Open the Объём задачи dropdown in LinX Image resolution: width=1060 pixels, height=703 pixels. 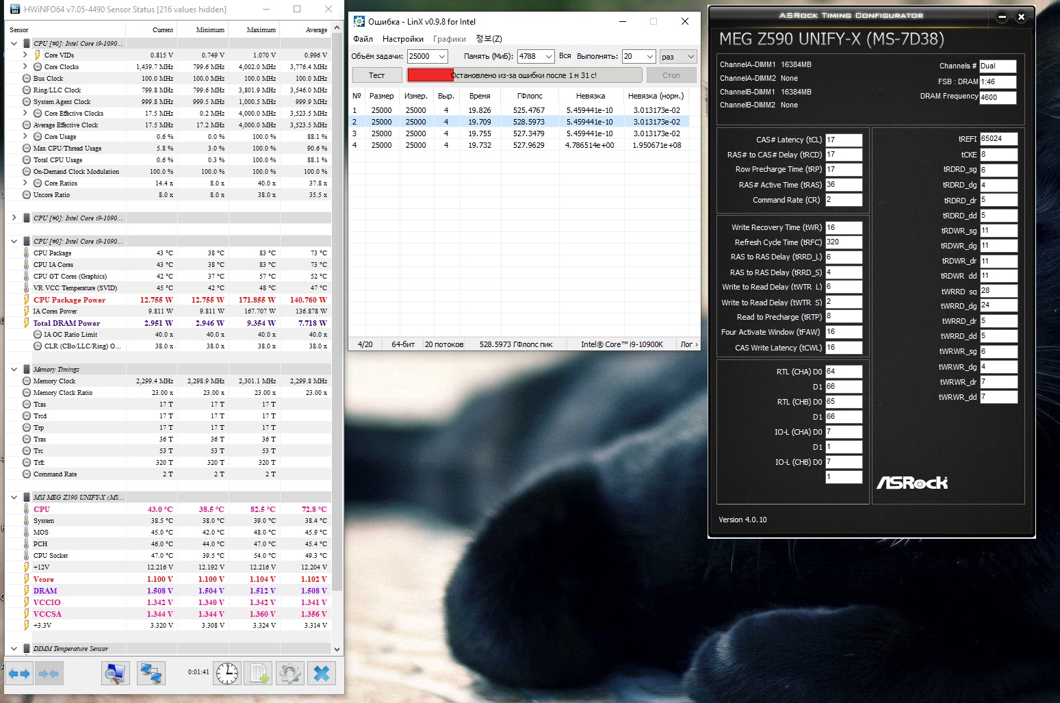point(441,57)
